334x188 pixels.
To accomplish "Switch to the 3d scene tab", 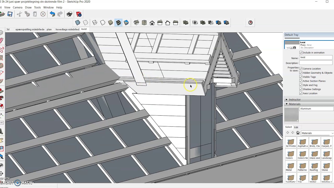I will [8, 29].
